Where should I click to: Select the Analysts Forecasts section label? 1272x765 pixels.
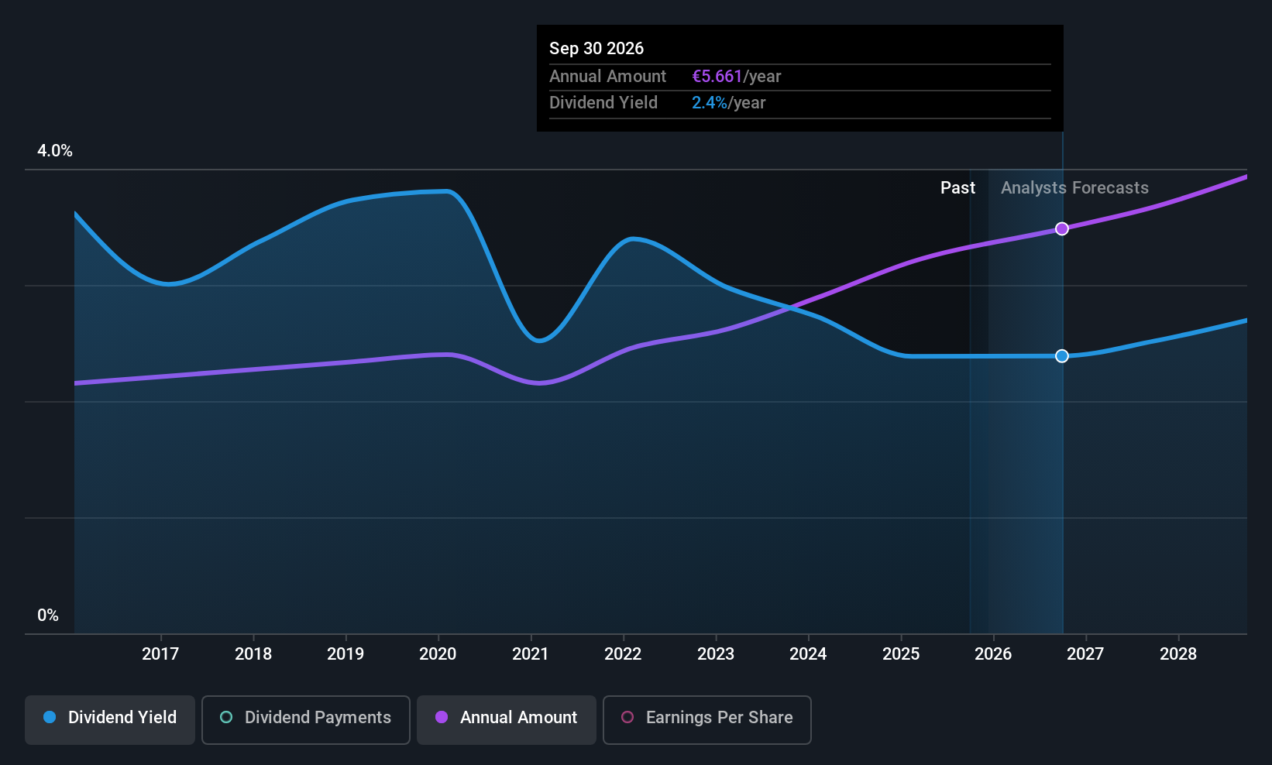coord(1074,188)
